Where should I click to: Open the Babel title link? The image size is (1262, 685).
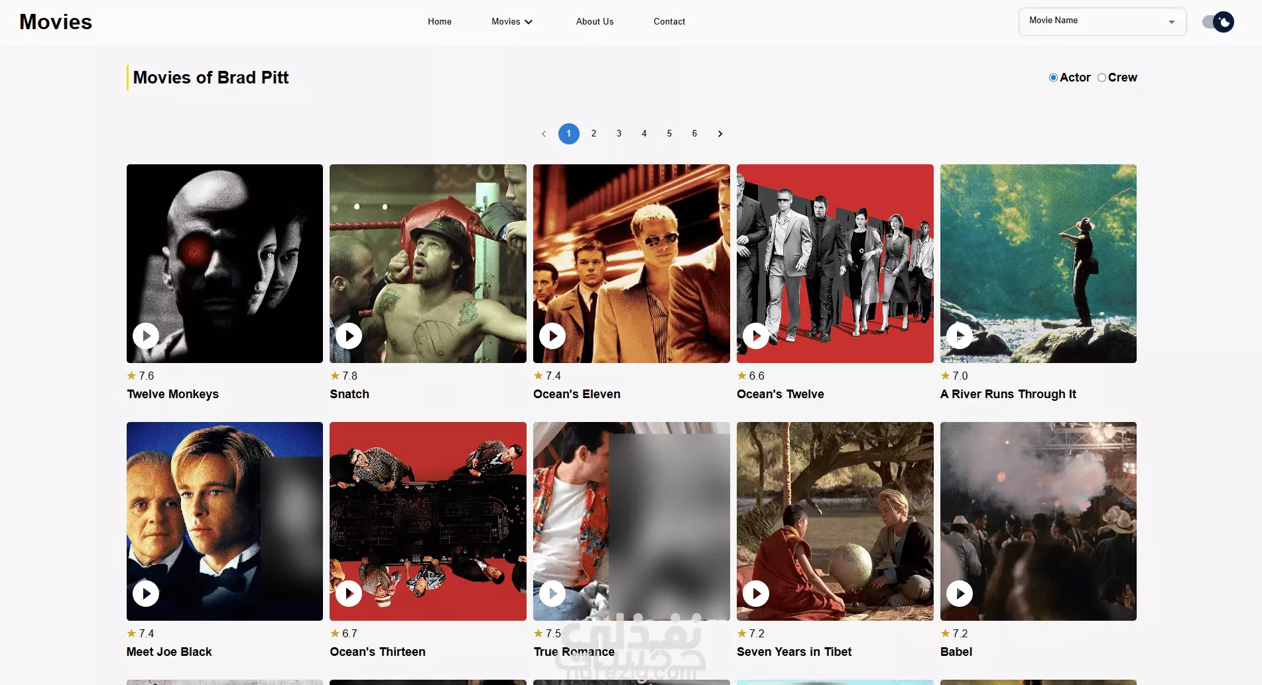956,652
